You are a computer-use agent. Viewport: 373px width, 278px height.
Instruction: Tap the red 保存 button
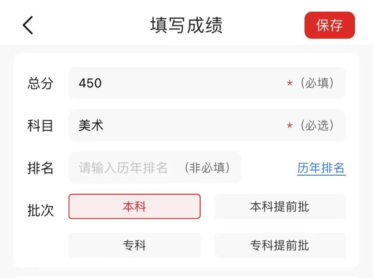(329, 25)
